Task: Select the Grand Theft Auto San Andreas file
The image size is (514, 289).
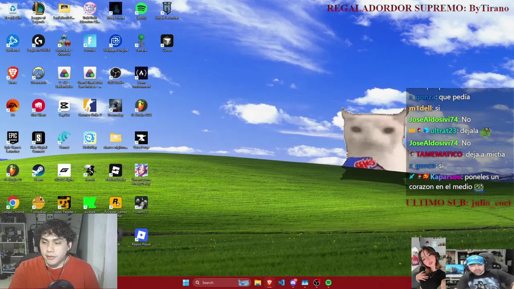Action: 90,77
